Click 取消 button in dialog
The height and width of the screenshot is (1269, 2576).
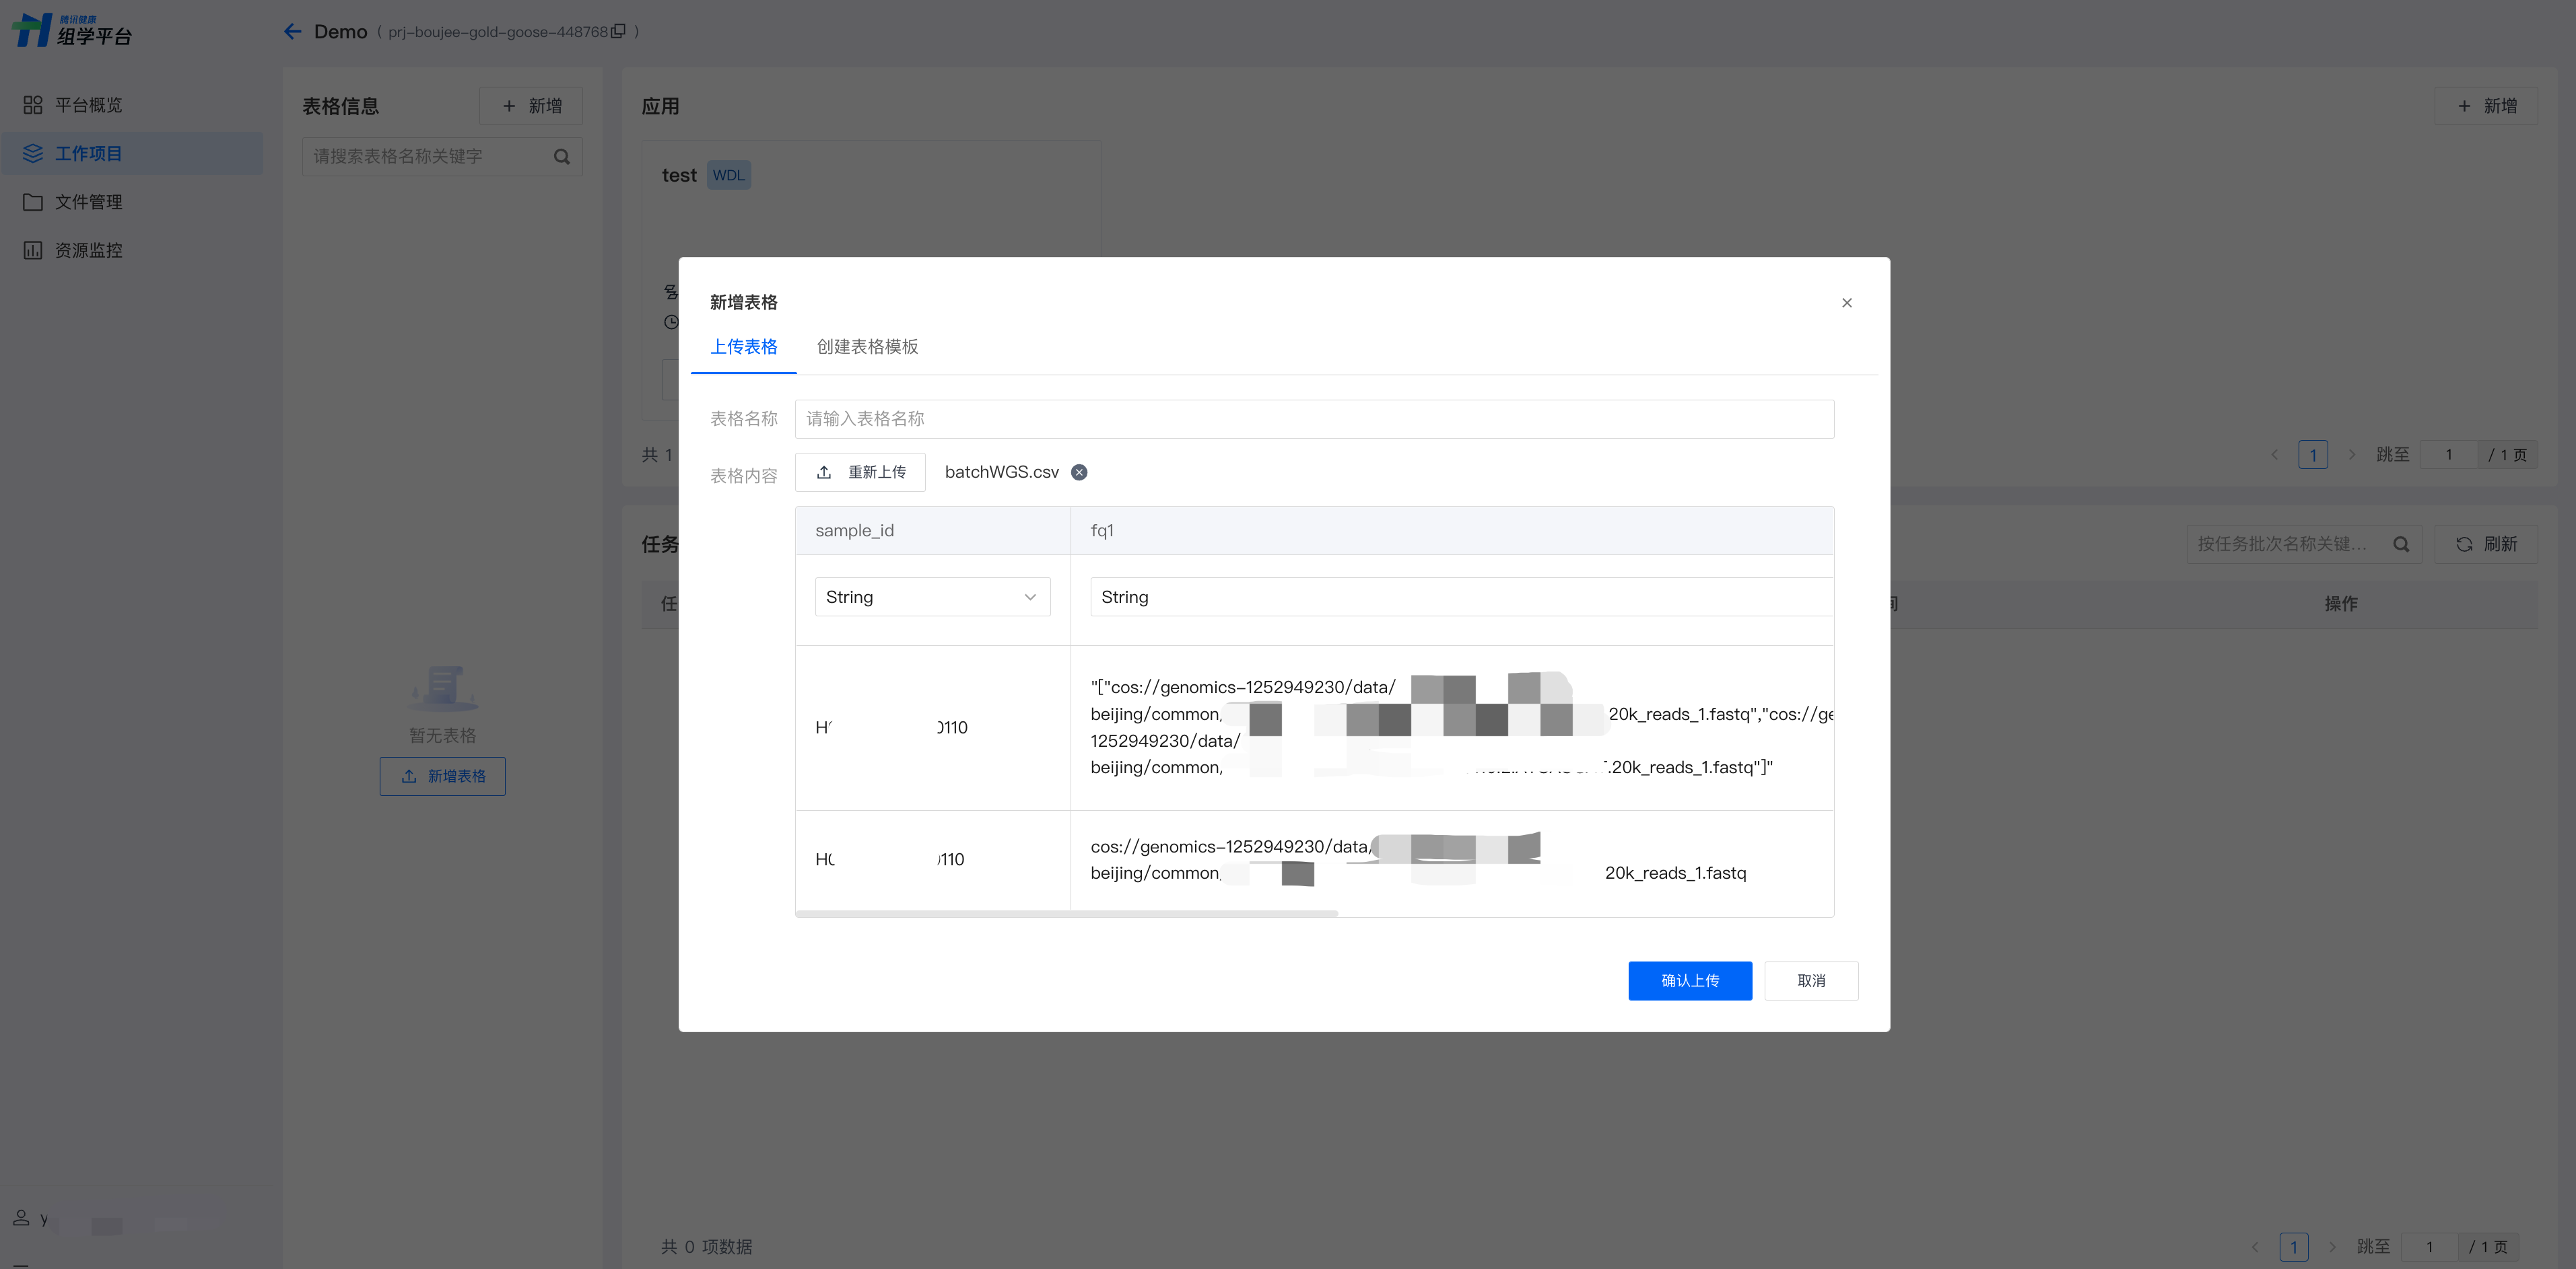pyautogui.click(x=1810, y=980)
